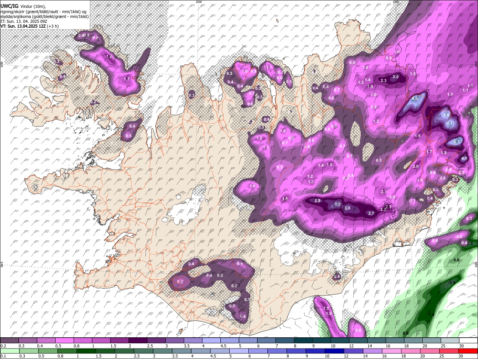Click the 3.0 snowfall value in the northeast
478x359 pixels.
pyautogui.click(x=396, y=77)
